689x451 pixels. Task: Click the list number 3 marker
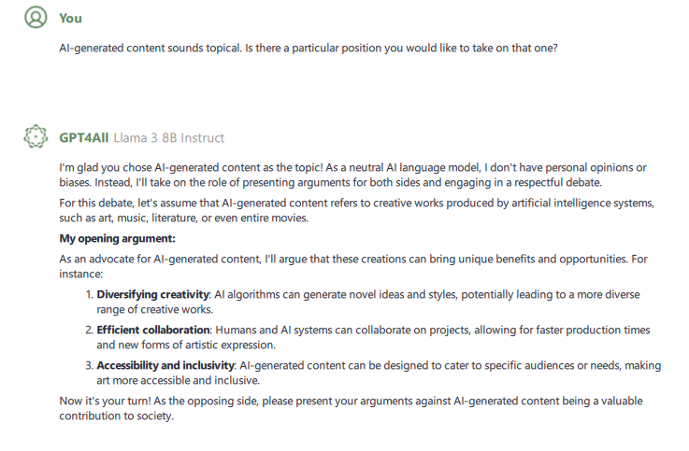point(89,367)
